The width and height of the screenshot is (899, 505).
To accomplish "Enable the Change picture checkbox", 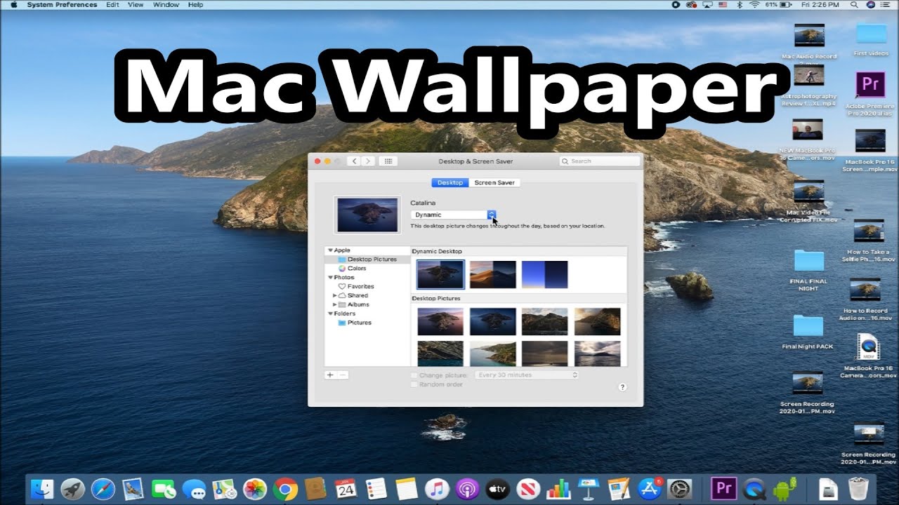I will 414,375.
